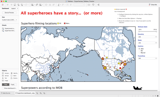Click the new worksheet tab icon
160x97 pixels.
point(37,93)
